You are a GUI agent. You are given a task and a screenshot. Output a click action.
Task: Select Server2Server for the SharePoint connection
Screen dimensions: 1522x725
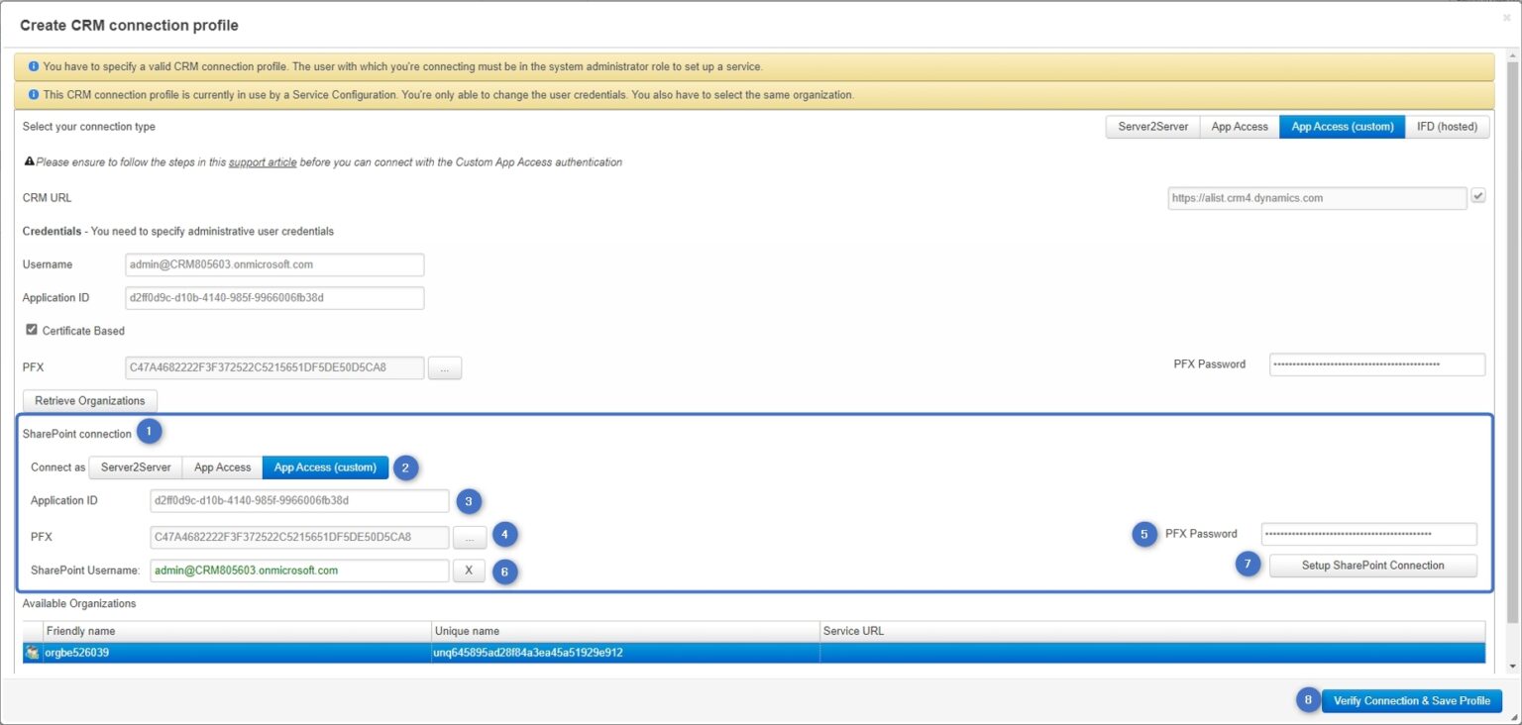point(135,466)
